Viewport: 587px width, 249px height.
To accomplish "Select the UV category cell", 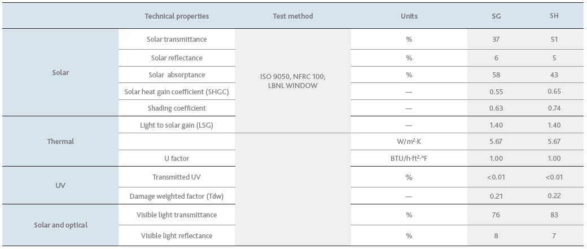I will [60, 185].
